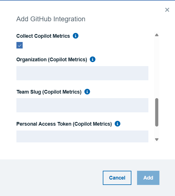Click the Collect Copilot Metrics label

point(43,36)
